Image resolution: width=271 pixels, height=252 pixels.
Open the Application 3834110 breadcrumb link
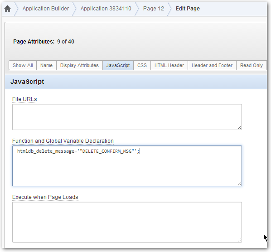[x=106, y=9]
